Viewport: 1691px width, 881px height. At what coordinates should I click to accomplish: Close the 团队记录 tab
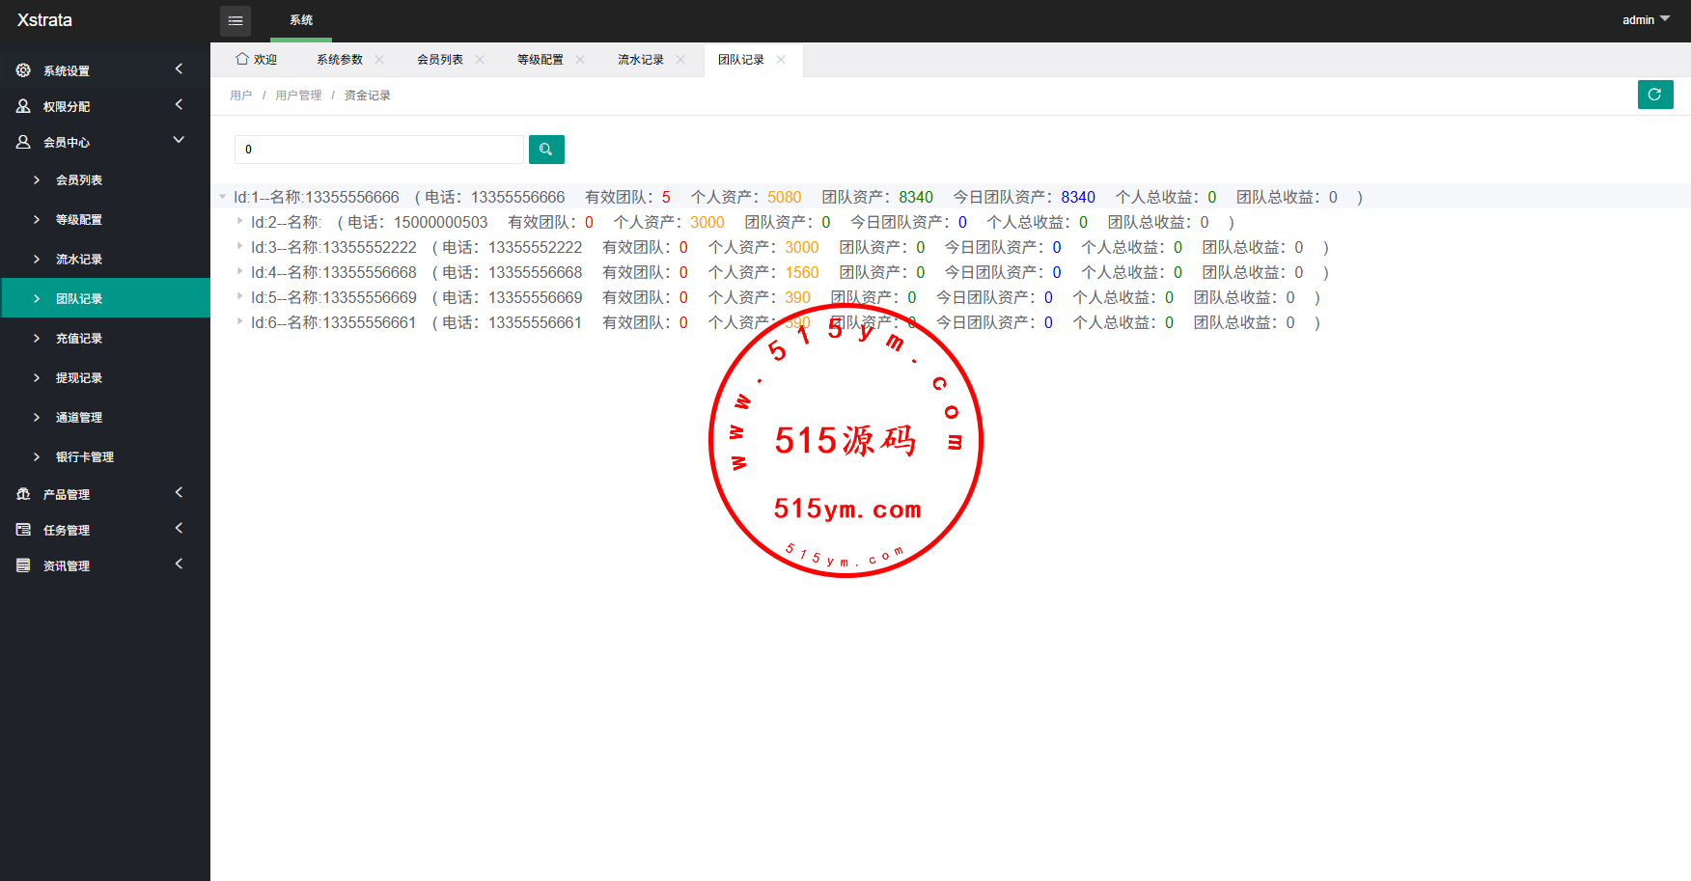click(781, 60)
